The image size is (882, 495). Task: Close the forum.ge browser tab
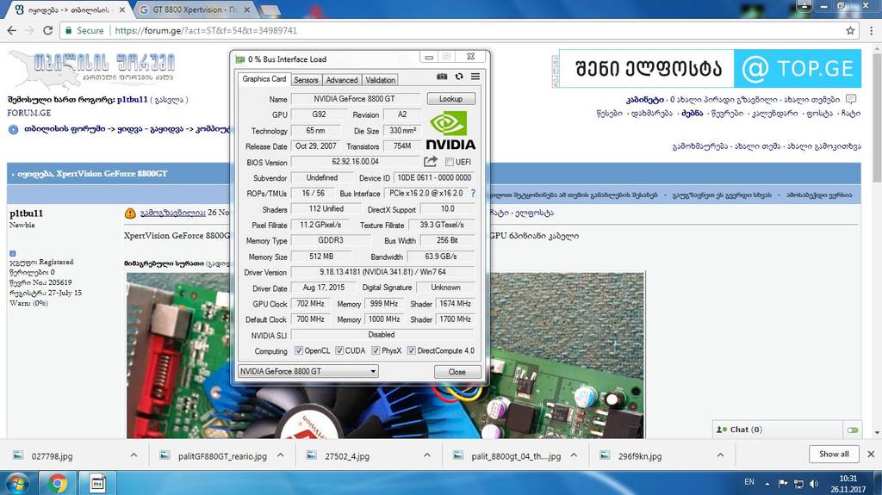(122, 10)
